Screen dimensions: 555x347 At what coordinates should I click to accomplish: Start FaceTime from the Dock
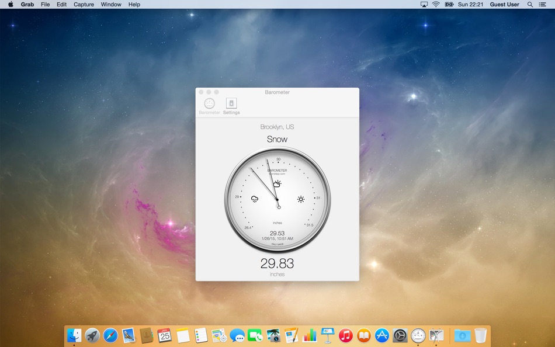(254, 336)
